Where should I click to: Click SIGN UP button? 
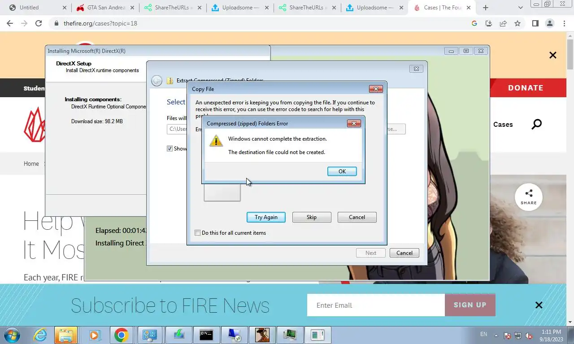coord(470,305)
